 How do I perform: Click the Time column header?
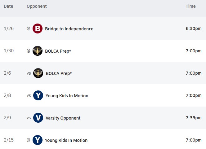190,6
